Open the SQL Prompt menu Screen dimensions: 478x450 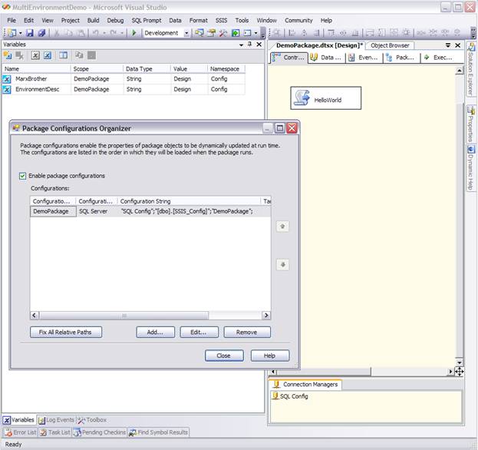tap(147, 21)
